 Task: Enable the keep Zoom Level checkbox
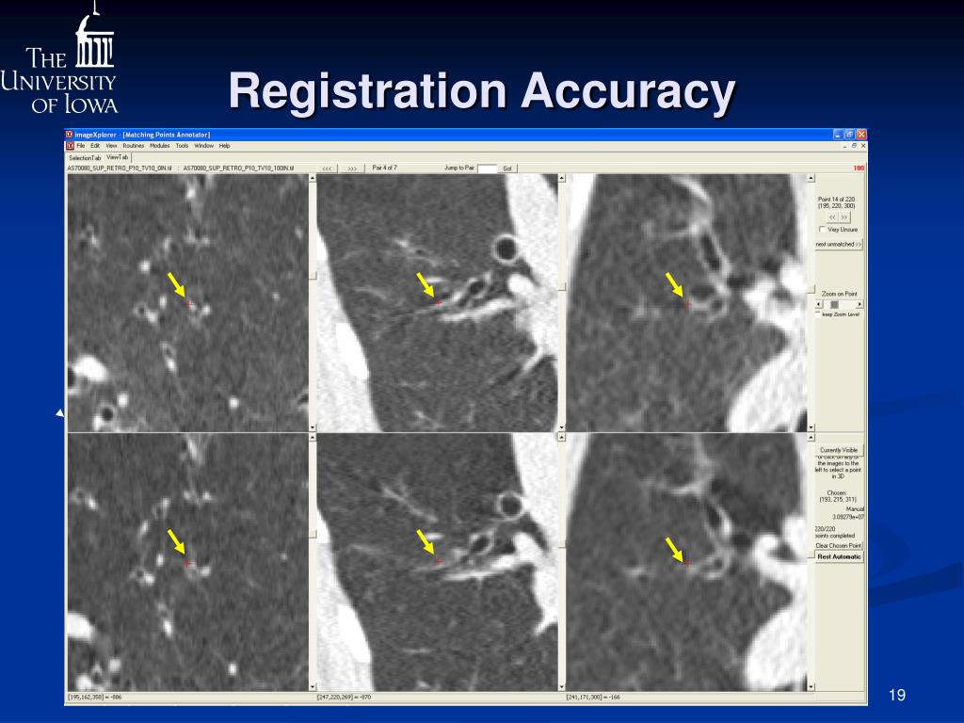[x=818, y=314]
